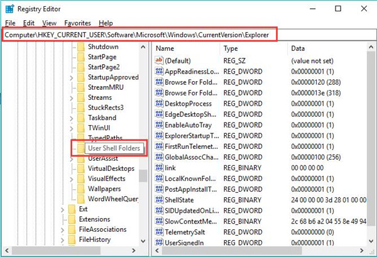
Task: Select the StuckRects3 folder icon
Action: pyautogui.click(x=81, y=107)
